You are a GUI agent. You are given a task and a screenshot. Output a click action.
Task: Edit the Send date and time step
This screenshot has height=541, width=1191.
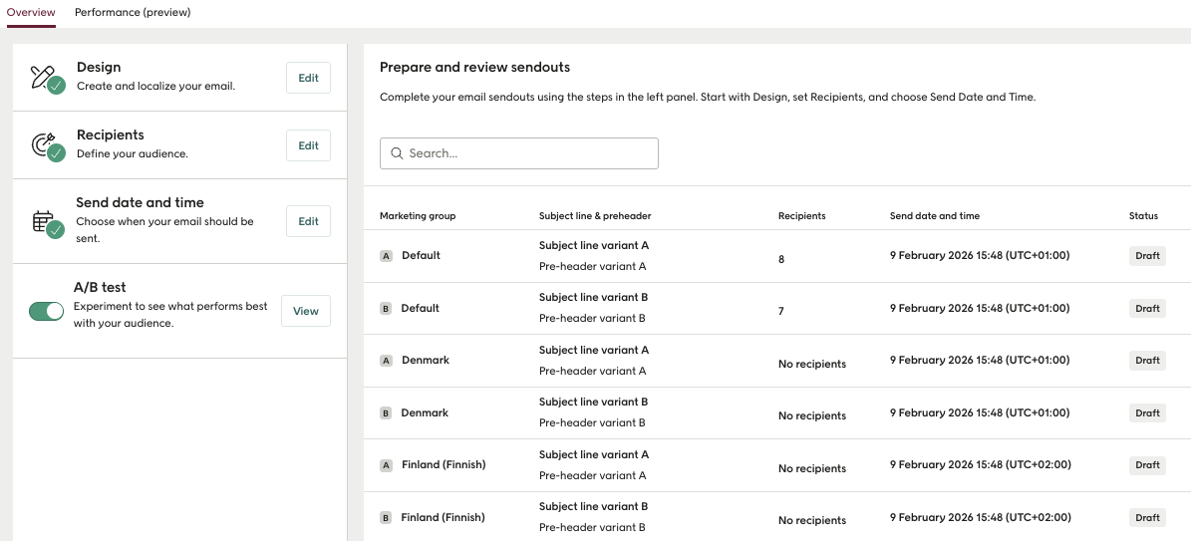308,221
